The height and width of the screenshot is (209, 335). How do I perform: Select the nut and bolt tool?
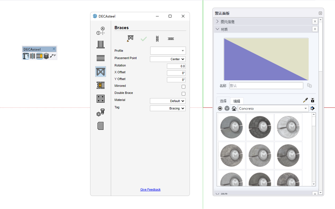tap(101, 112)
